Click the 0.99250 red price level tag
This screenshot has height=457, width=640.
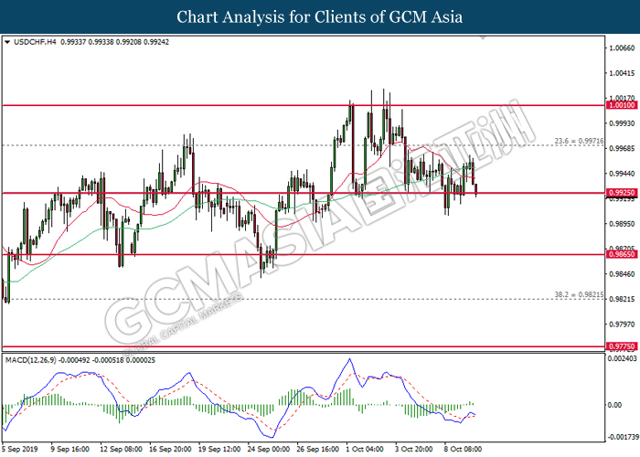pyautogui.click(x=622, y=193)
